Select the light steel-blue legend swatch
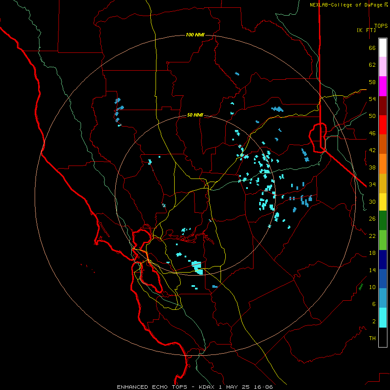The height and width of the screenshot is (390, 390). click(383, 298)
